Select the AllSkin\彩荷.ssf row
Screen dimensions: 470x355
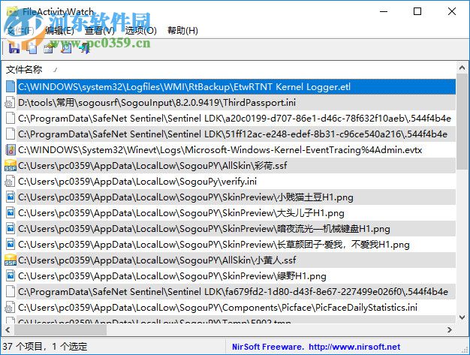pos(236,165)
